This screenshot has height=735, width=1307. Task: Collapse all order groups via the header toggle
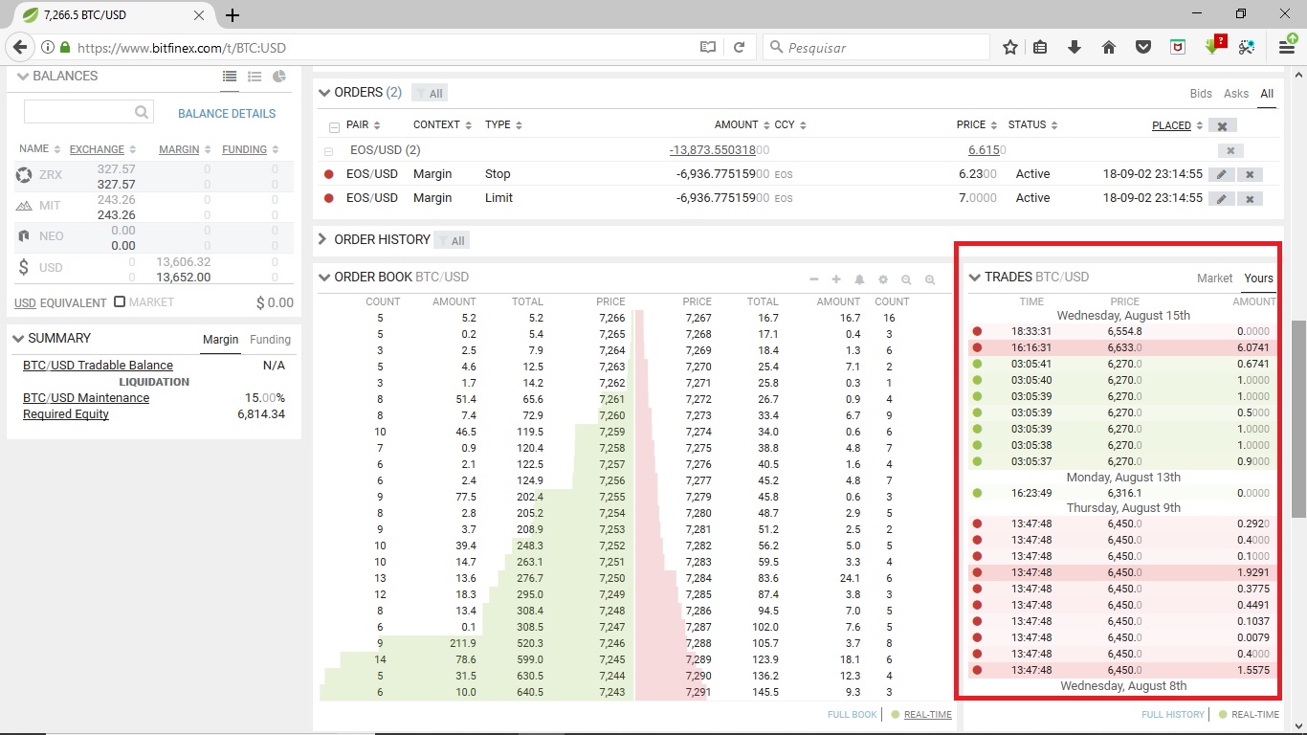point(334,127)
